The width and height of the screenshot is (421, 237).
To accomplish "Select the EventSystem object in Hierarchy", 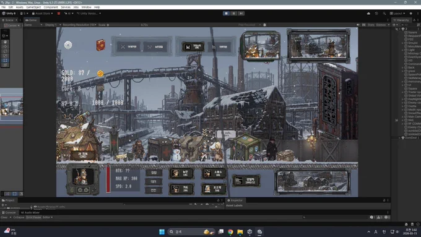I will click(412, 57).
